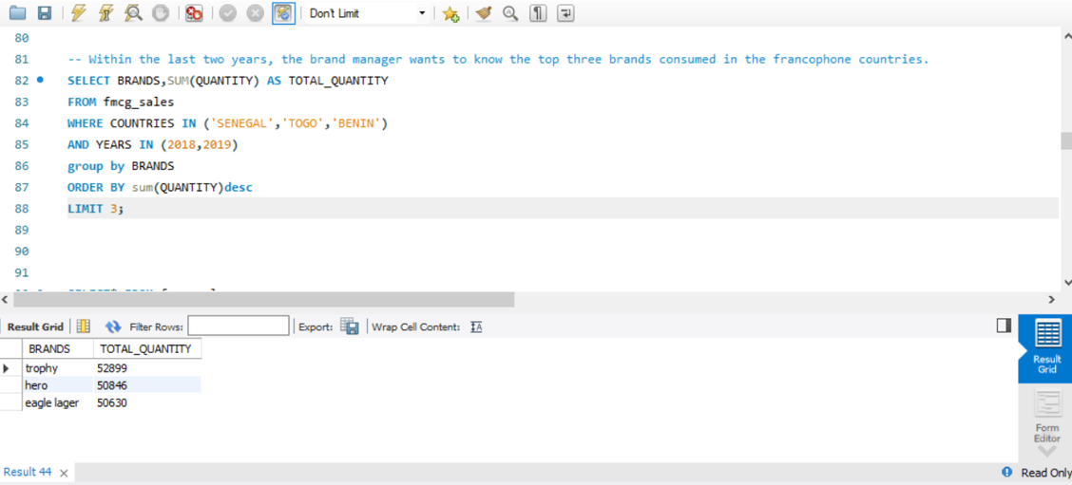
Task: Select the 50846 quantity cell
Action: point(147,385)
